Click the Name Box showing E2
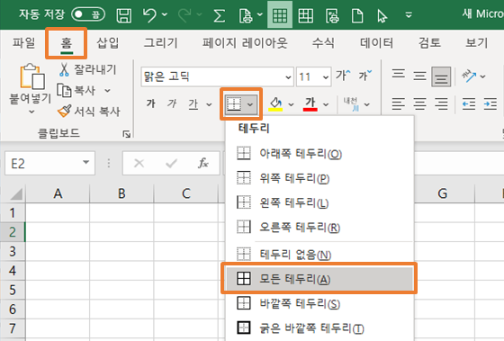504x341 pixels. (x=49, y=163)
